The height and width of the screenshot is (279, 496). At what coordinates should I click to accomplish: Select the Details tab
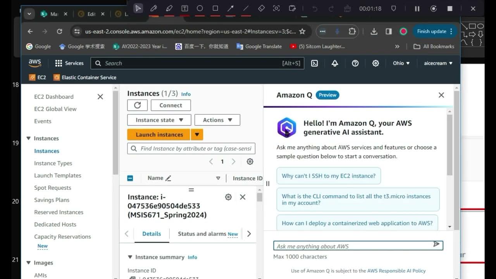152,234
